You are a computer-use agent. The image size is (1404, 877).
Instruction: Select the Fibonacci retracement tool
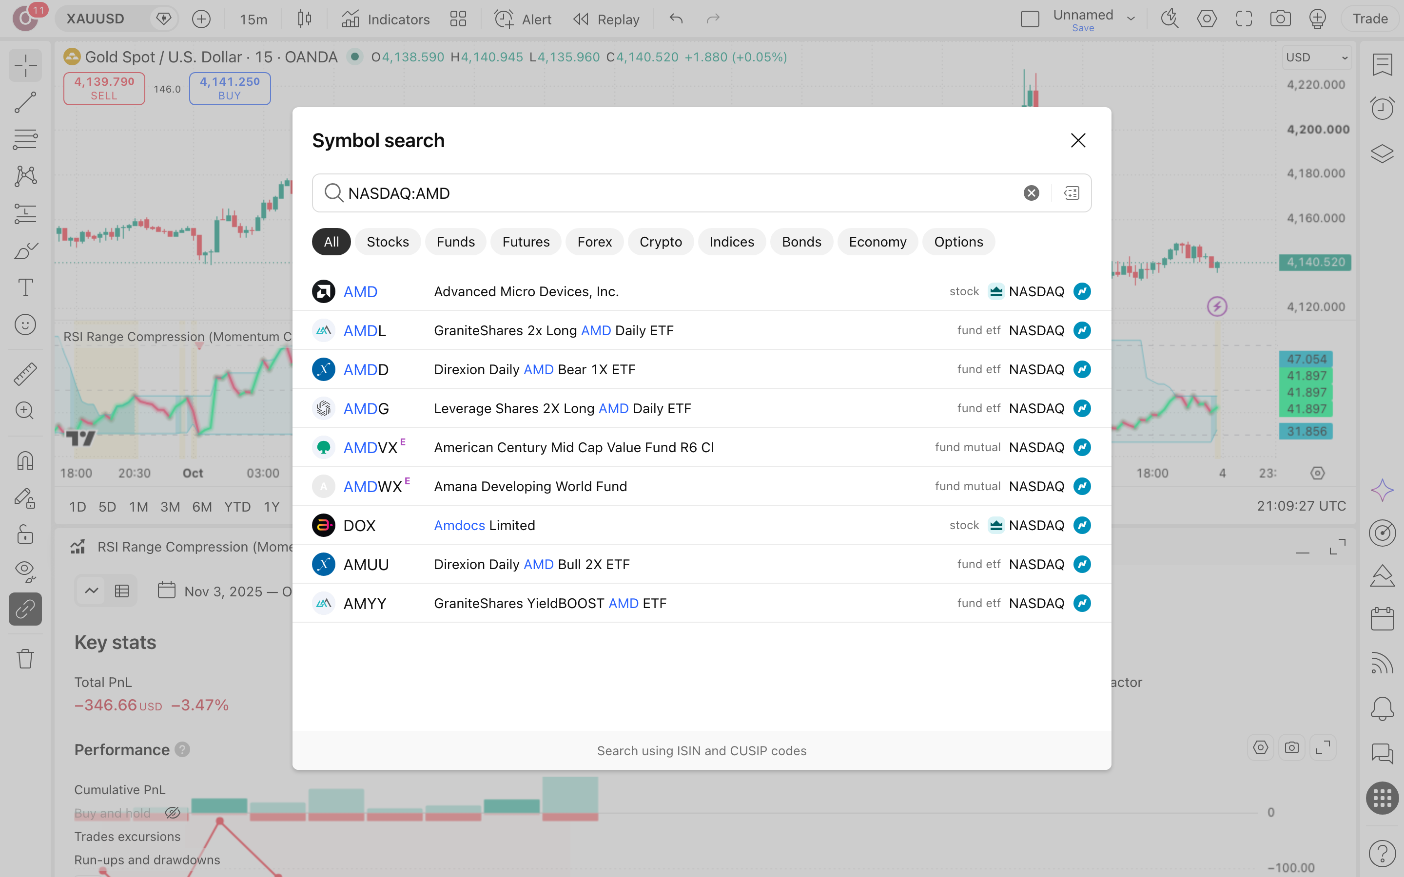point(25,140)
